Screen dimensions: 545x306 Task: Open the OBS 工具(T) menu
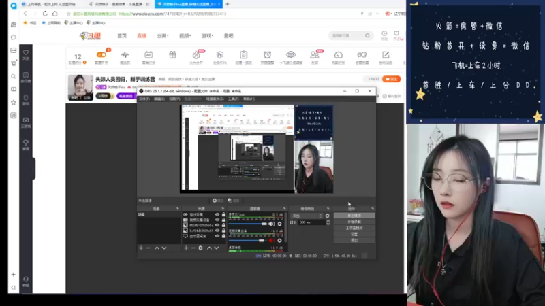point(234,99)
